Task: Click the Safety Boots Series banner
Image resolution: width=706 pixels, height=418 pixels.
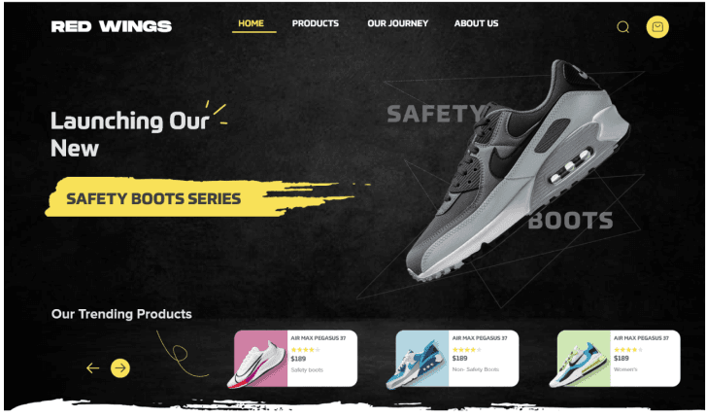Action: point(153,198)
